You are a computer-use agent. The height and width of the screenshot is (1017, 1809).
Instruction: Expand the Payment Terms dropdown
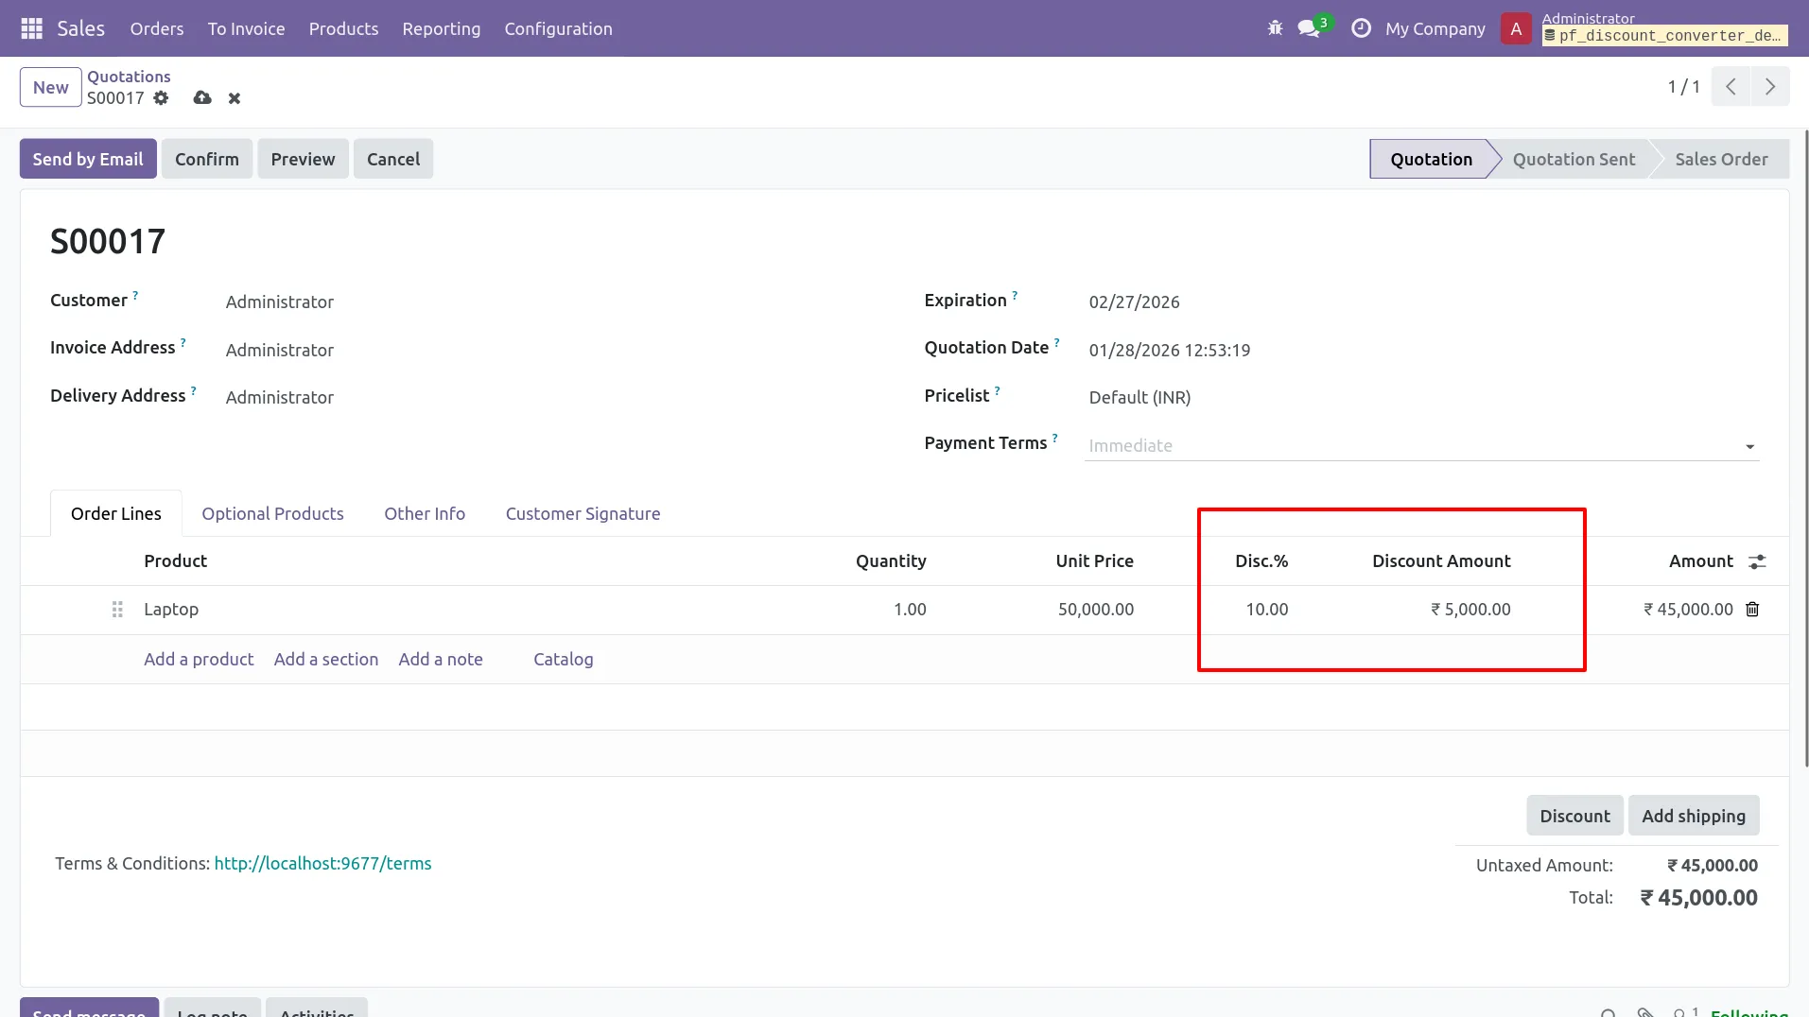click(1749, 446)
